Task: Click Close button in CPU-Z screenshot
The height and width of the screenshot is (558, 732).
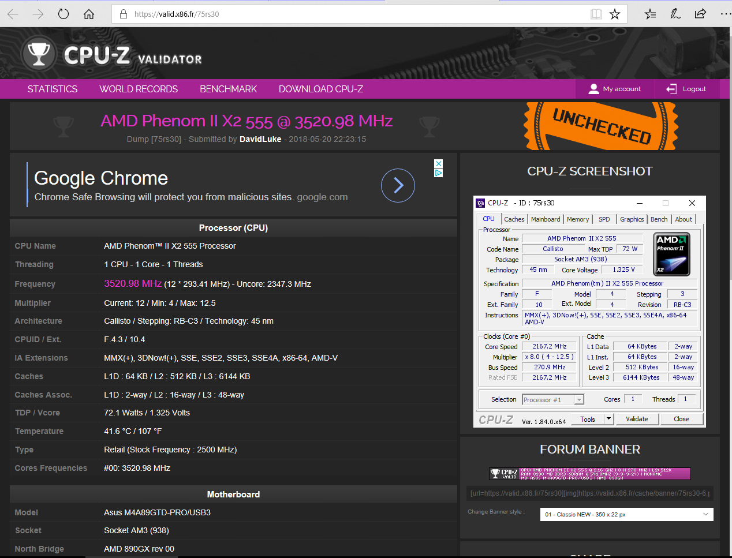Action: 681,419
